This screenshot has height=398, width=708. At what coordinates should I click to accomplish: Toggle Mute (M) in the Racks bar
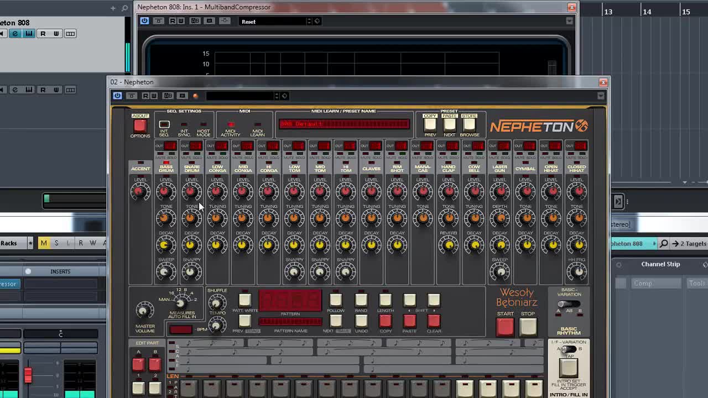tap(44, 243)
